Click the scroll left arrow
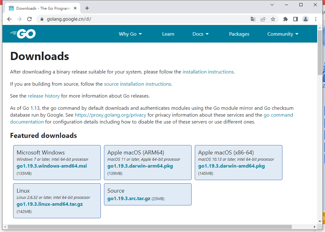The width and height of the screenshot is (325, 232). [5, 227]
